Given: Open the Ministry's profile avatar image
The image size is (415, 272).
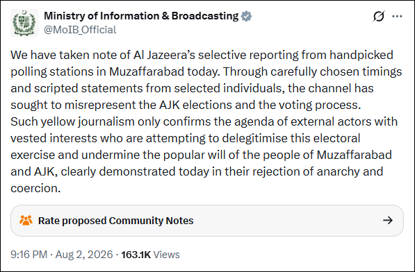Looking at the screenshot, I should [x=24, y=23].
